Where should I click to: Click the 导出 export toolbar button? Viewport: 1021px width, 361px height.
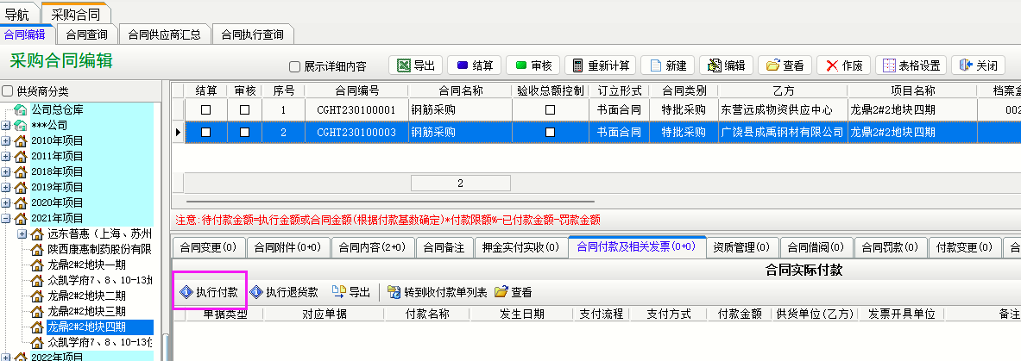point(415,65)
